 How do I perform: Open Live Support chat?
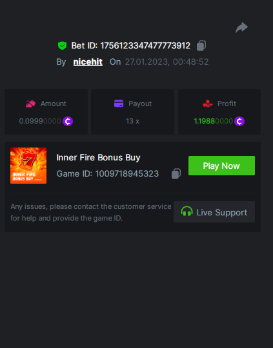tap(214, 212)
